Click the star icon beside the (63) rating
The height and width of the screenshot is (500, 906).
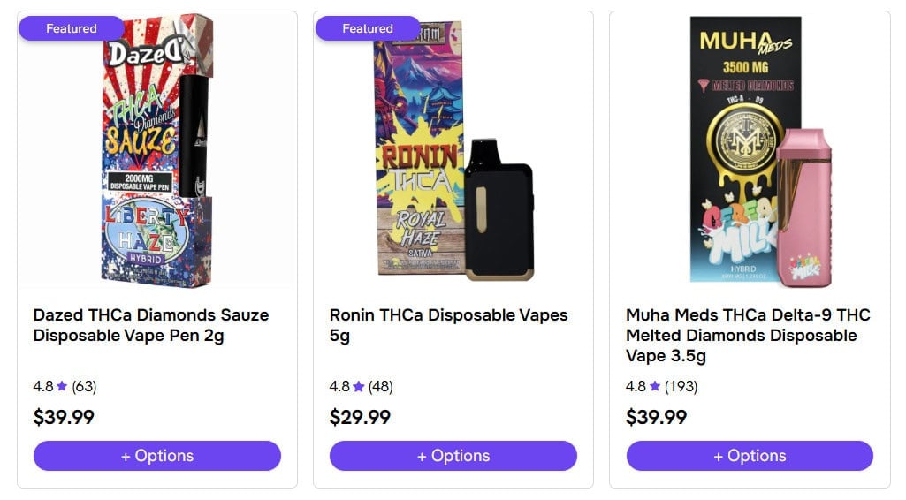pyautogui.click(x=62, y=387)
